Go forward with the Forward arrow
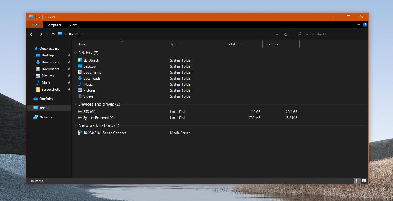Screen dimensions: 393x201 pos(41,34)
